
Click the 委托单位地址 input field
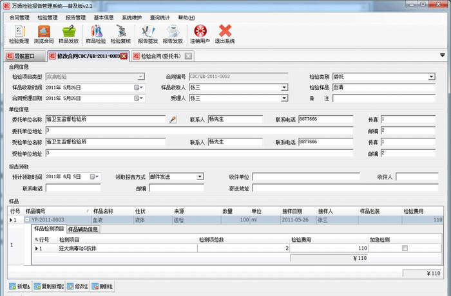click(199, 131)
